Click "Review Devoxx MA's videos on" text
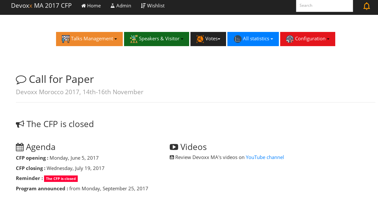 click(210, 157)
